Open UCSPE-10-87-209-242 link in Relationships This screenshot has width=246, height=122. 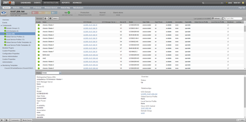(149, 94)
